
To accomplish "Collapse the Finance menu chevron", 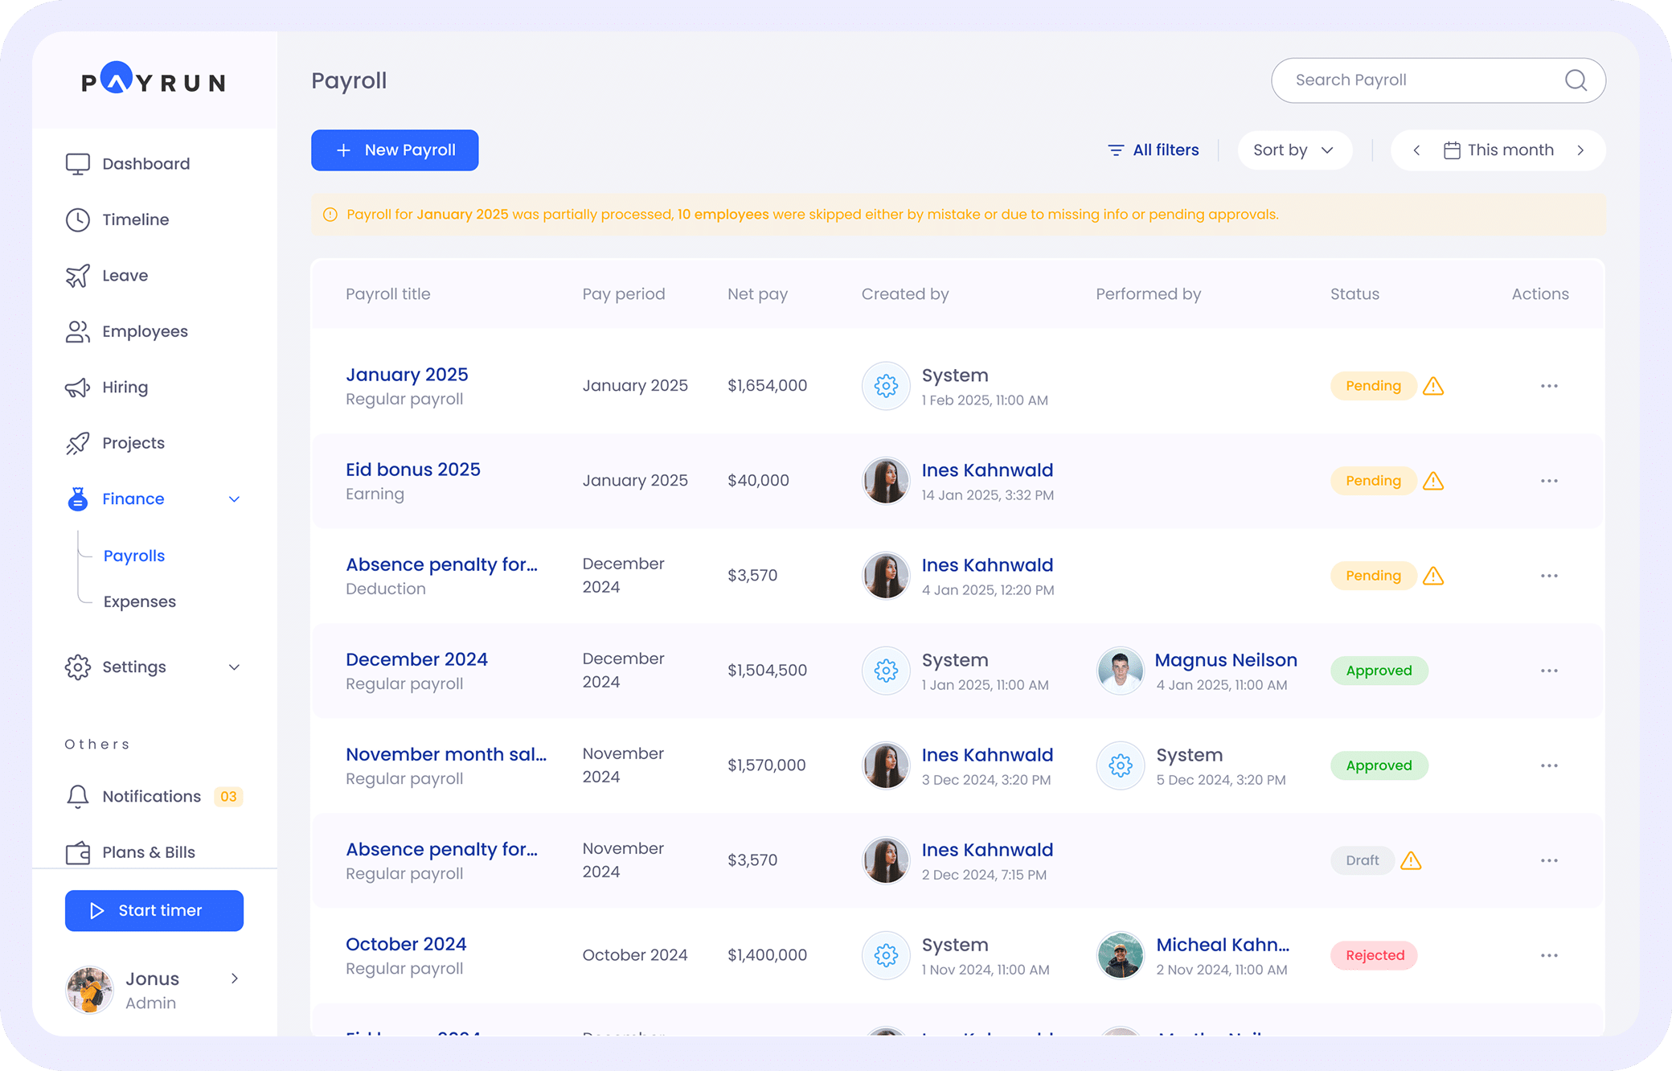I will [x=234, y=499].
